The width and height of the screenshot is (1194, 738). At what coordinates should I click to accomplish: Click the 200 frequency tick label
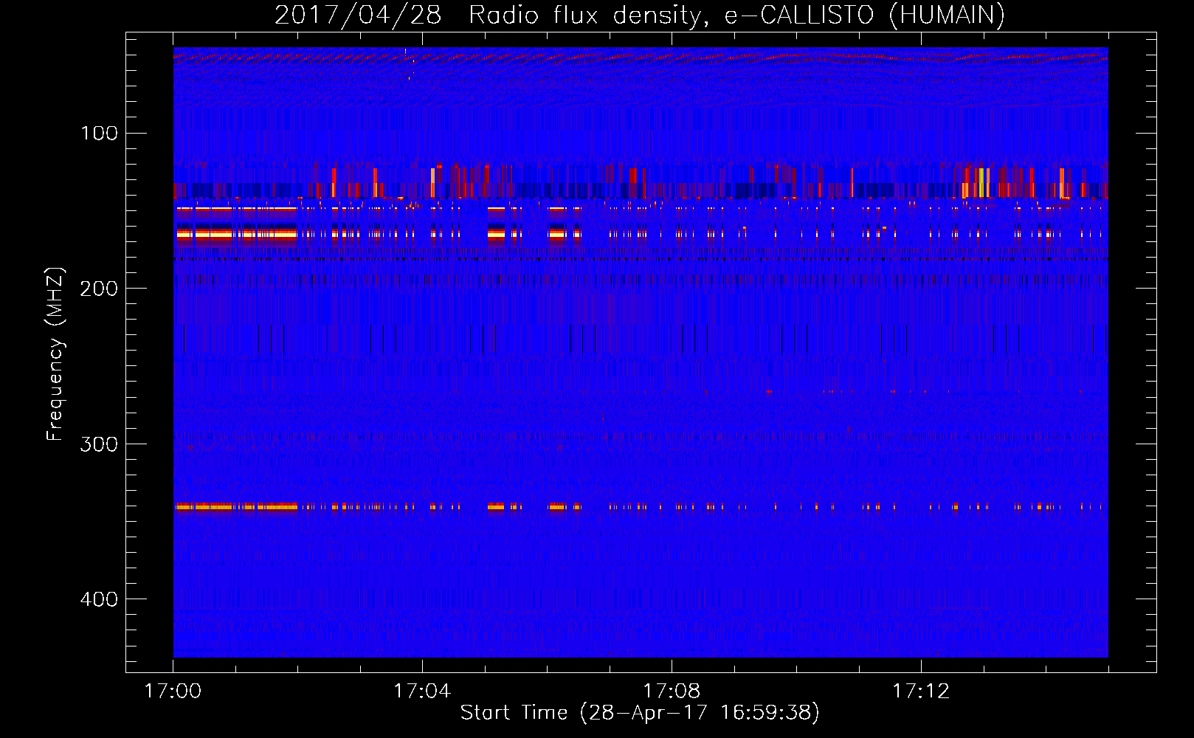(100, 289)
